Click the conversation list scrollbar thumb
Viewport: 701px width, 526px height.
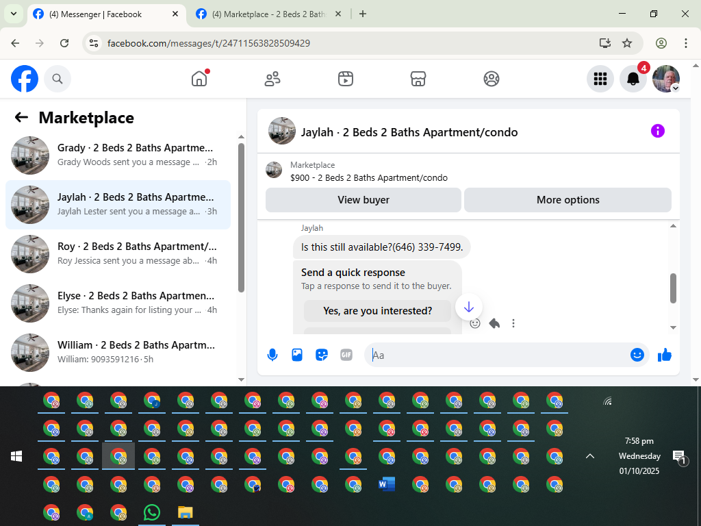click(242, 218)
